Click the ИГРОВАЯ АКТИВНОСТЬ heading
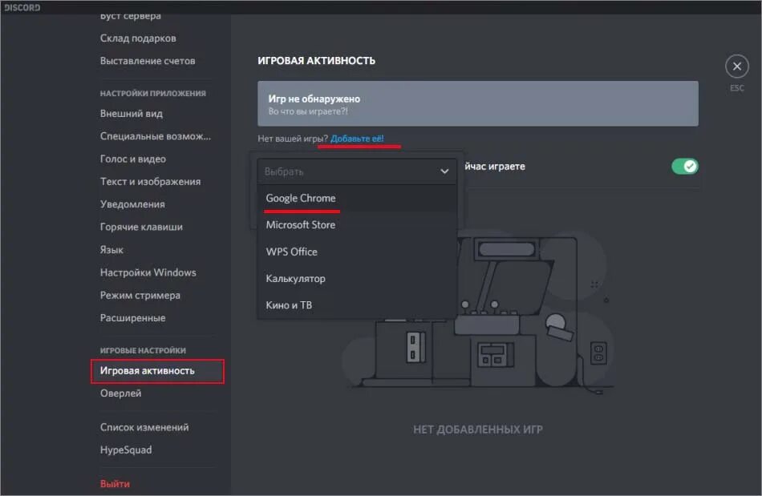This screenshot has height=496, width=762. coord(316,61)
